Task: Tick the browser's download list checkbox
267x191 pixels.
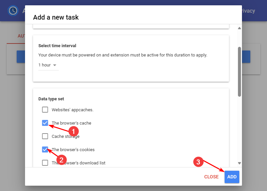Action: [x=45, y=163]
